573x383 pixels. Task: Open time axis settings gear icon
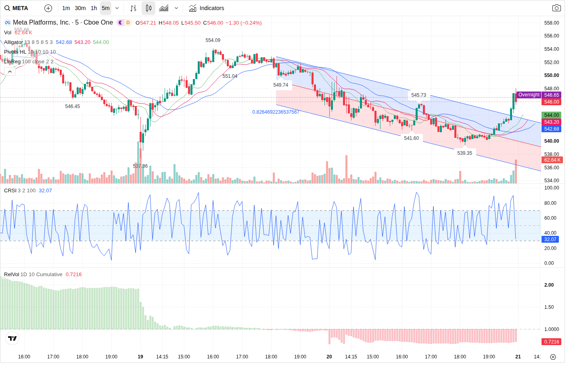point(553,357)
